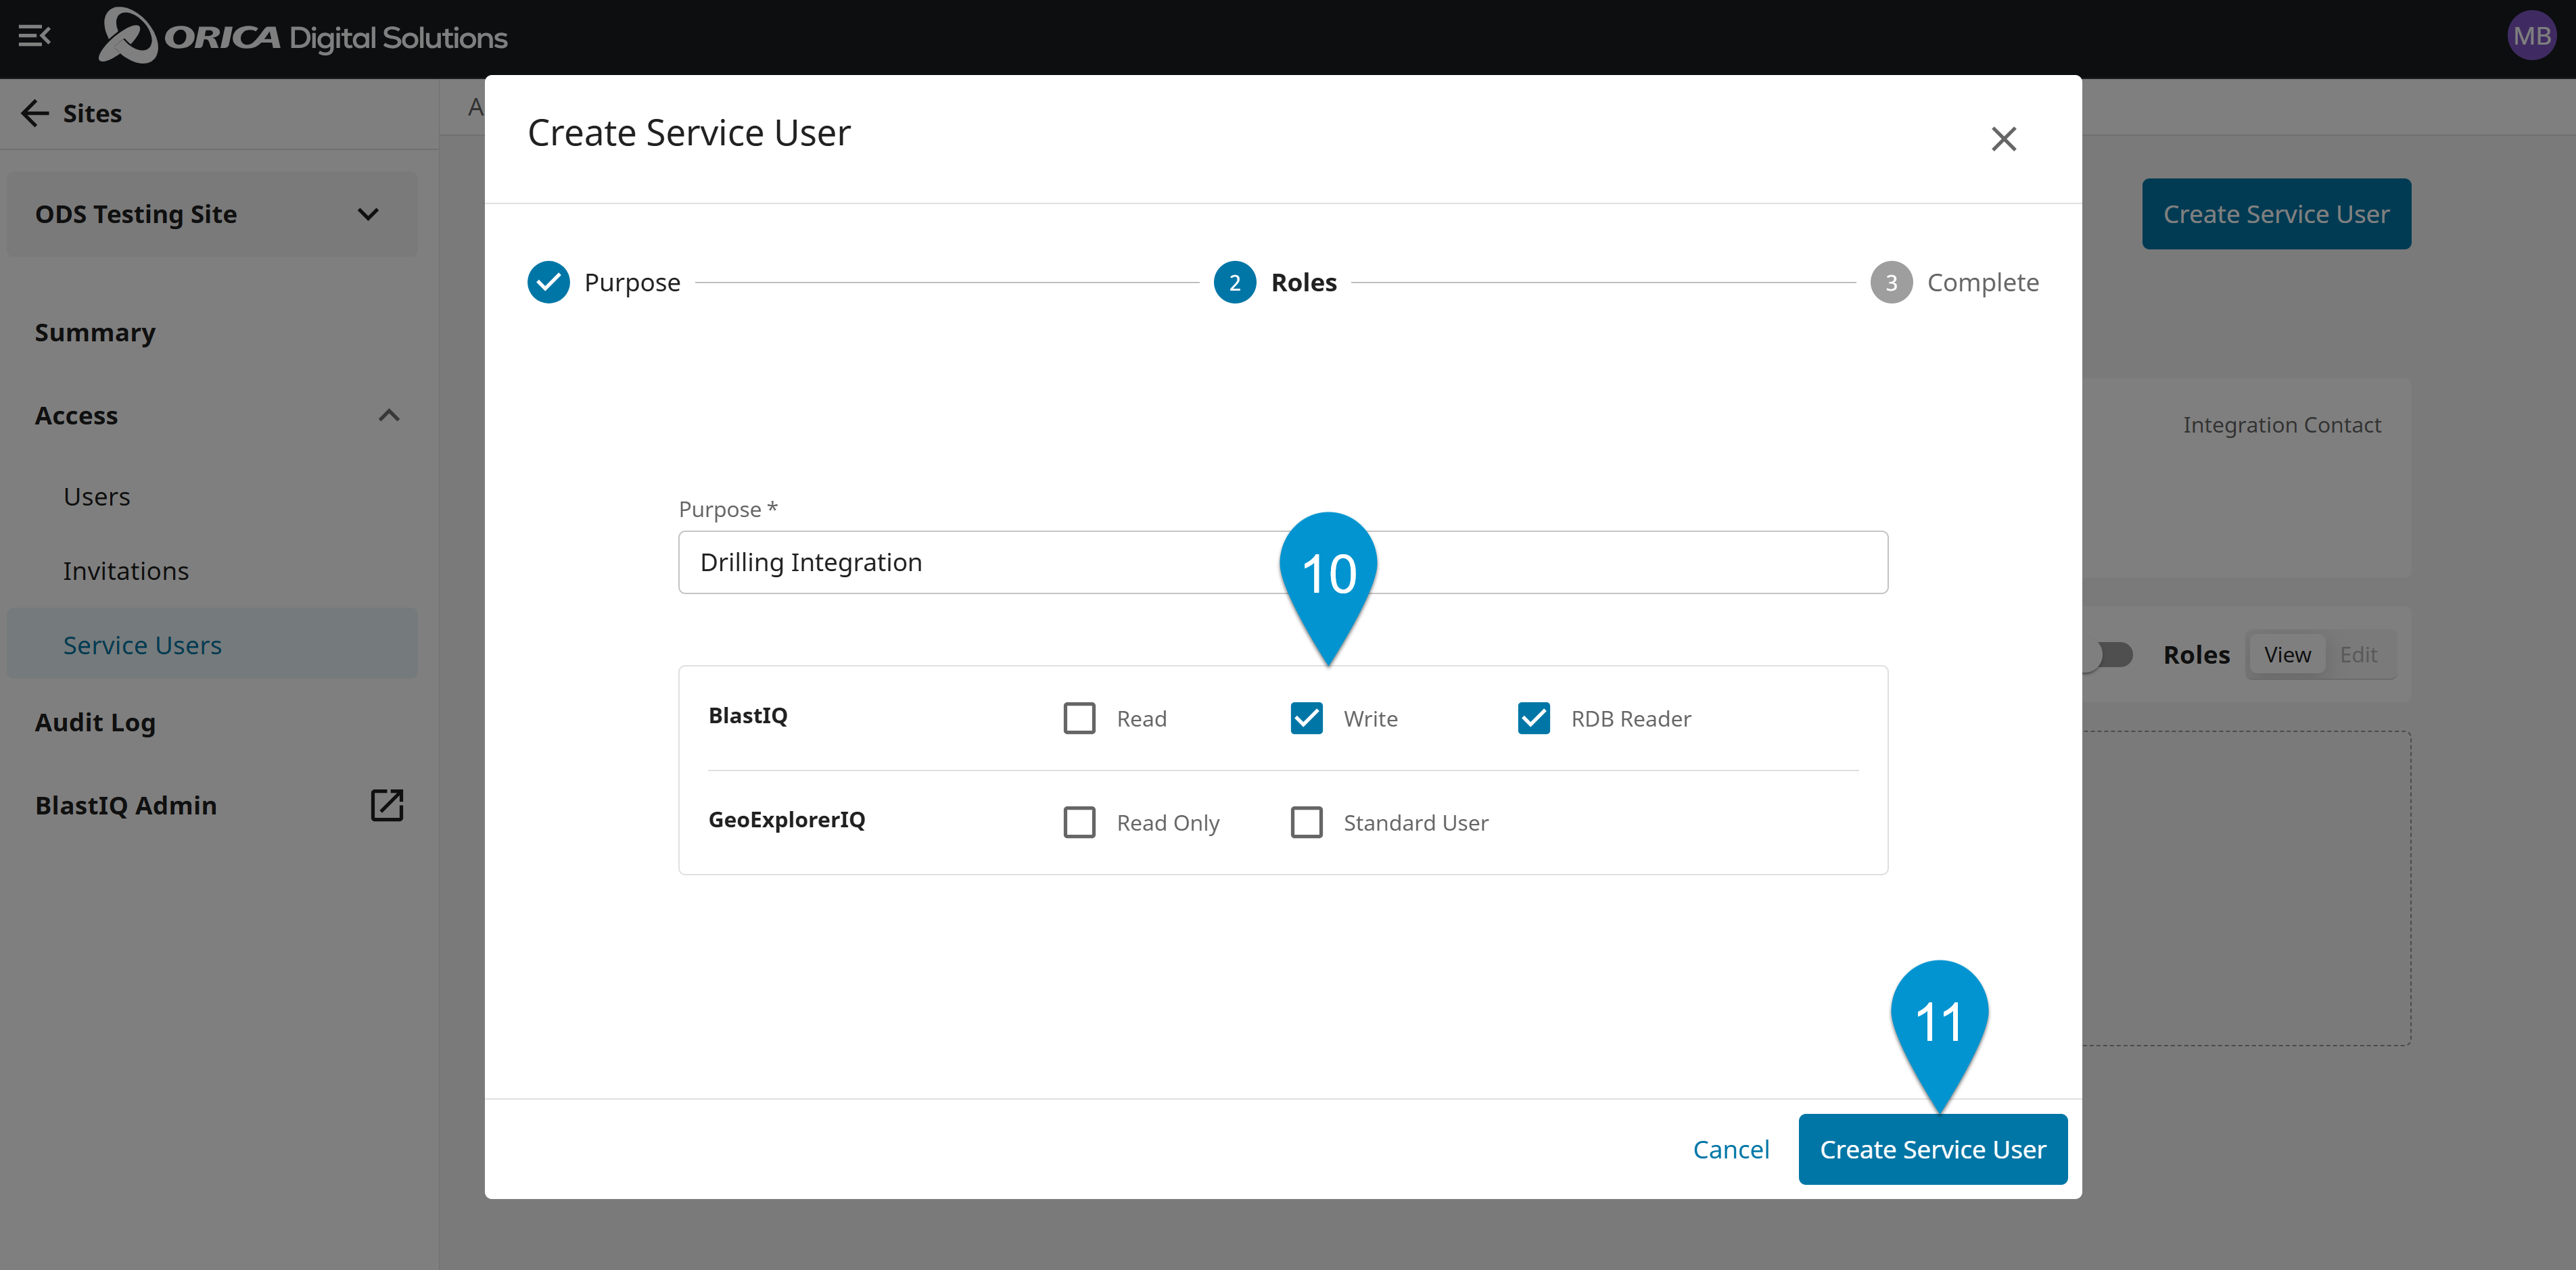Screen dimensions: 2576x1270
Task: Click the step 2 Roles indicator
Action: tap(1234, 283)
